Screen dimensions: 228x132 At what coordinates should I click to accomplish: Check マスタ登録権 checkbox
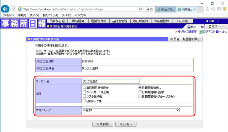(x=84, y=96)
